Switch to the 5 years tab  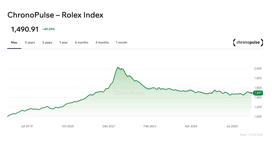tap(30, 42)
